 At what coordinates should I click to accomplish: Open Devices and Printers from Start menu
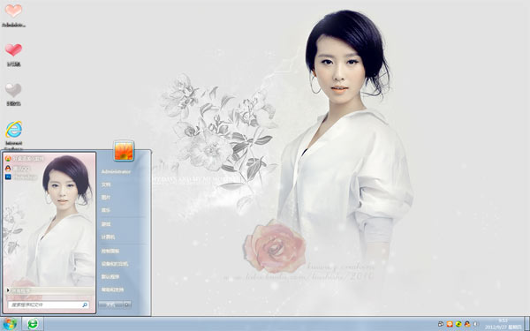coord(115,264)
